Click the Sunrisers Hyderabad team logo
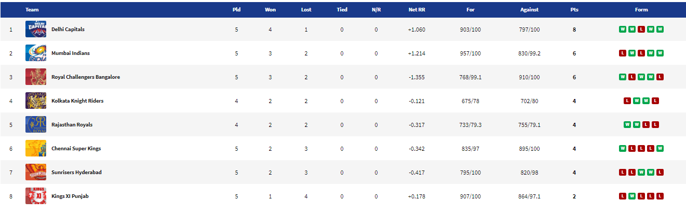Viewport: 686px width, 214px height. click(x=35, y=173)
